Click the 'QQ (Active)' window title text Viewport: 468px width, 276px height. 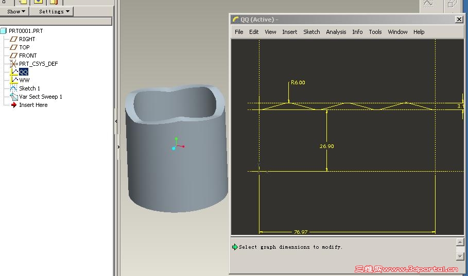pyautogui.click(x=257, y=20)
